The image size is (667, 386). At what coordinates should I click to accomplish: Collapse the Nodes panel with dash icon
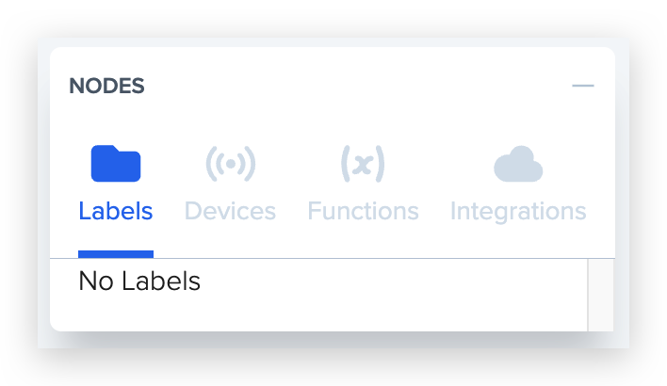coord(583,86)
